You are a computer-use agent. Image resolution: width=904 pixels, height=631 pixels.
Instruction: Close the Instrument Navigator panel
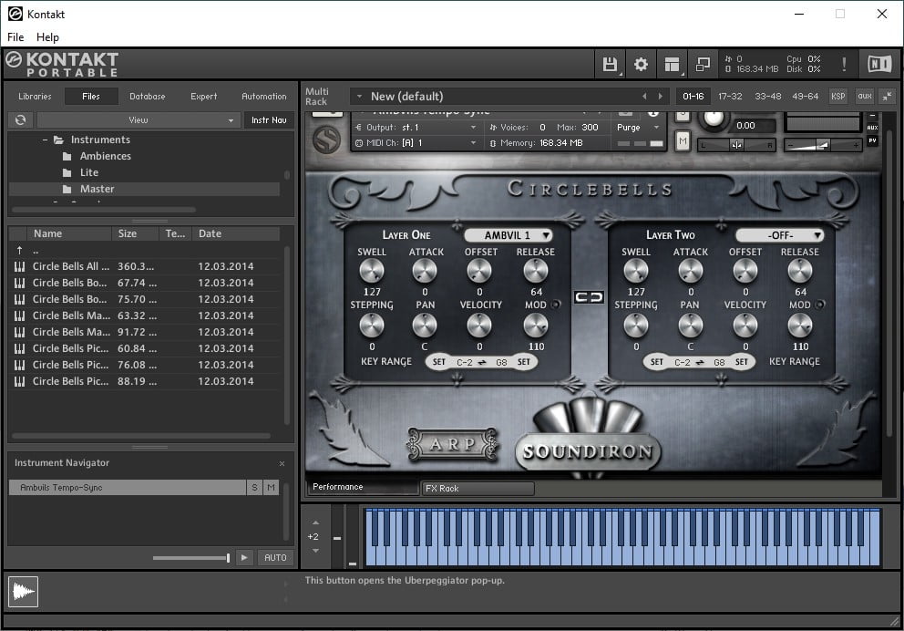(x=282, y=464)
